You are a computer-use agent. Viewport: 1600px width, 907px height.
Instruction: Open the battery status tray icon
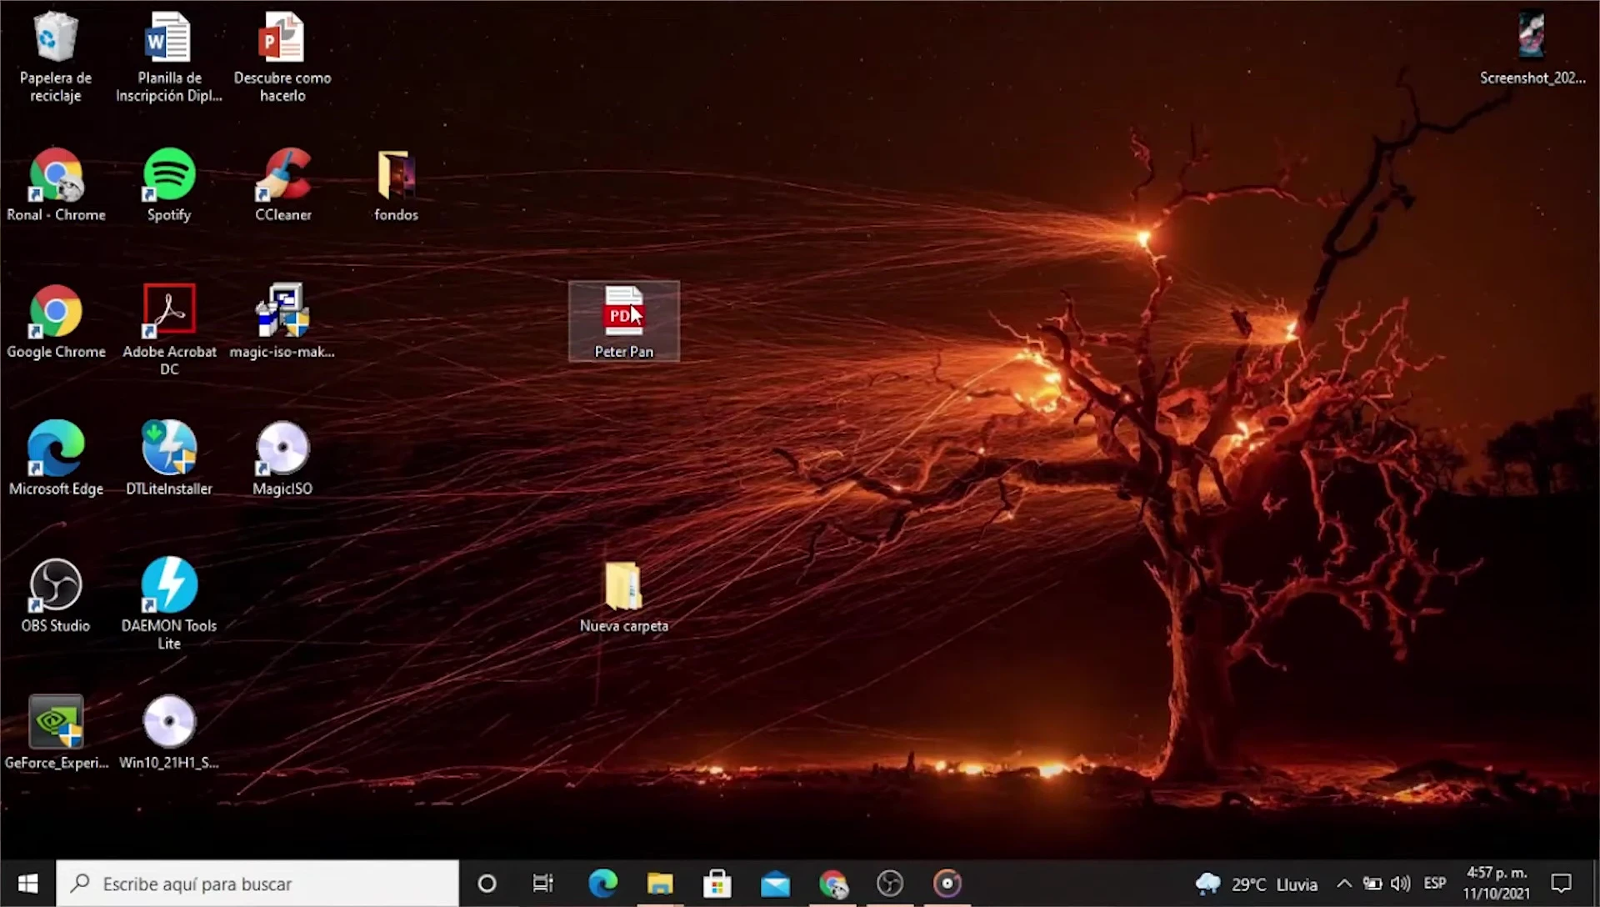pos(1372,884)
